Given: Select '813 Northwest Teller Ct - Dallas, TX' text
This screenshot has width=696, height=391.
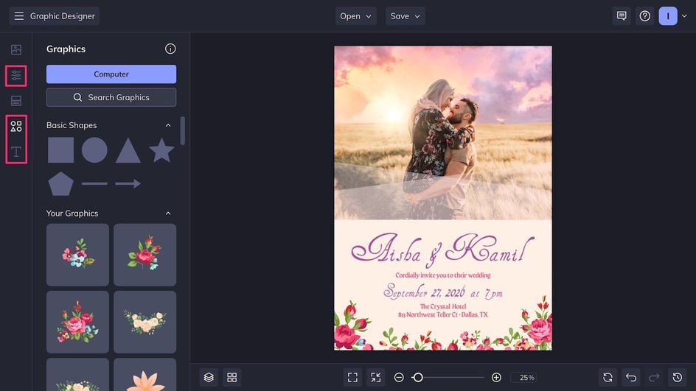Looking at the screenshot, I should (443, 314).
